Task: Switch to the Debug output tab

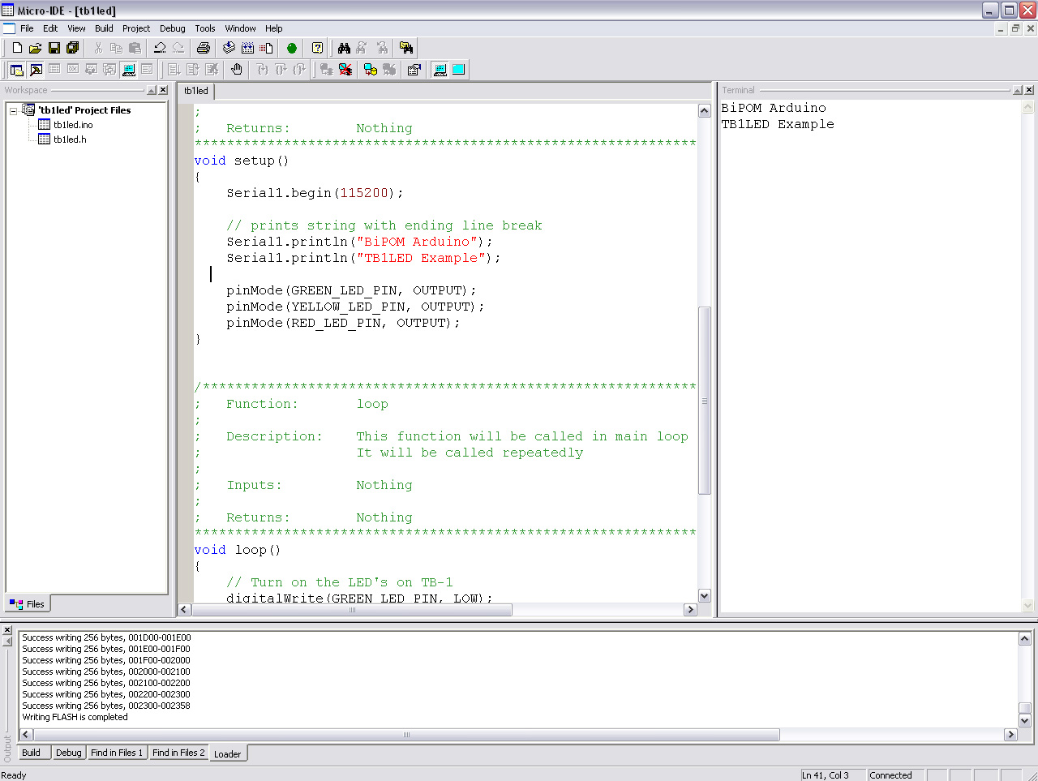Action: 68,753
